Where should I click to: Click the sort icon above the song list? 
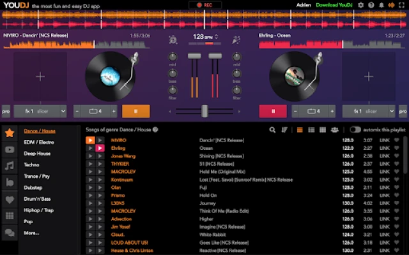[x=284, y=130]
